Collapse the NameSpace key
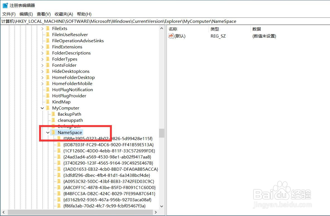Viewport: 330px width, 216px height. [48, 133]
